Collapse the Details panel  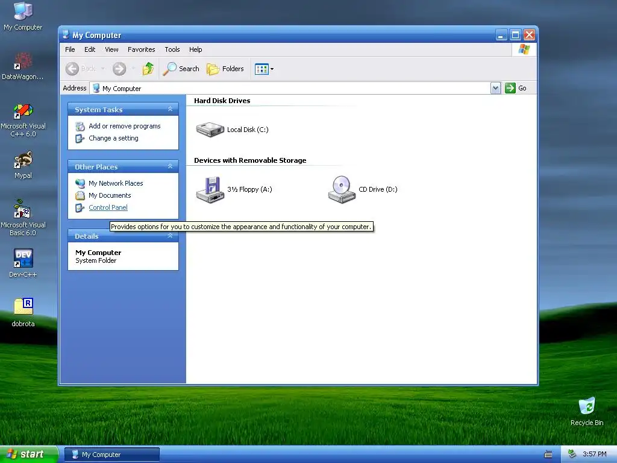(171, 236)
